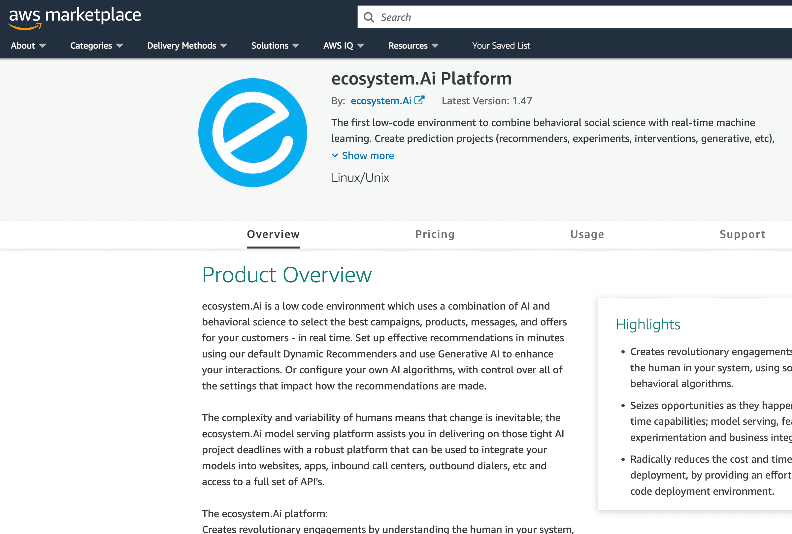
Task: Open the Resources dropdown menu
Action: [413, 46]
